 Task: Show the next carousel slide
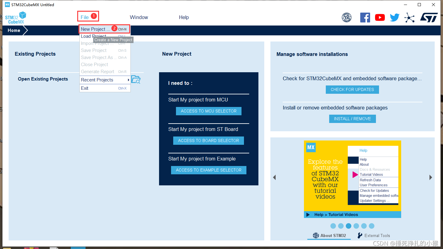click(x=431, y=177)
